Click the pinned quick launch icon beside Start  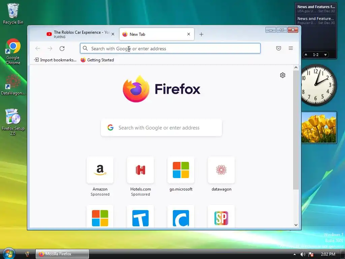coord(27,254)
